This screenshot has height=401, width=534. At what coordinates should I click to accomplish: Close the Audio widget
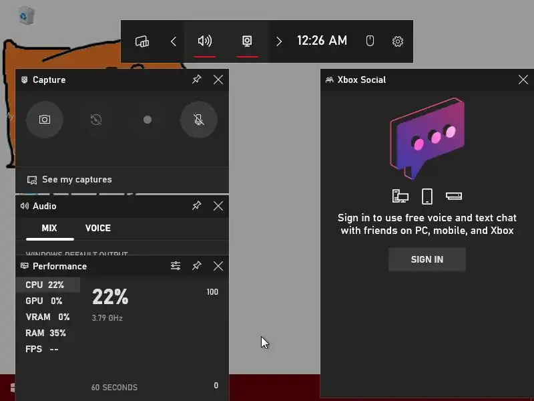(x=218, y=206)
